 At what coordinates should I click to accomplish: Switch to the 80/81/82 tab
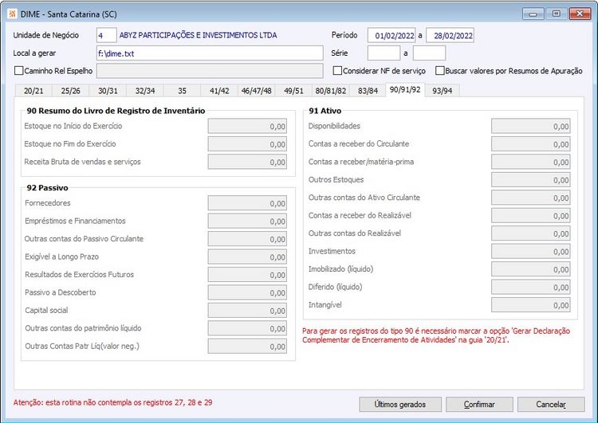pyautogui.click(x=331, y=91)
